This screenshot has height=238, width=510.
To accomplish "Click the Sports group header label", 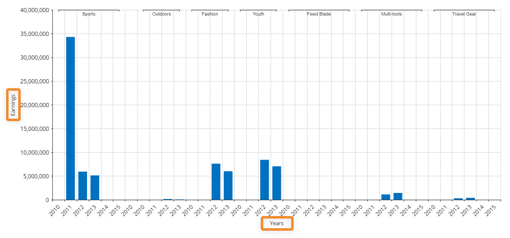I will [89, 14].
